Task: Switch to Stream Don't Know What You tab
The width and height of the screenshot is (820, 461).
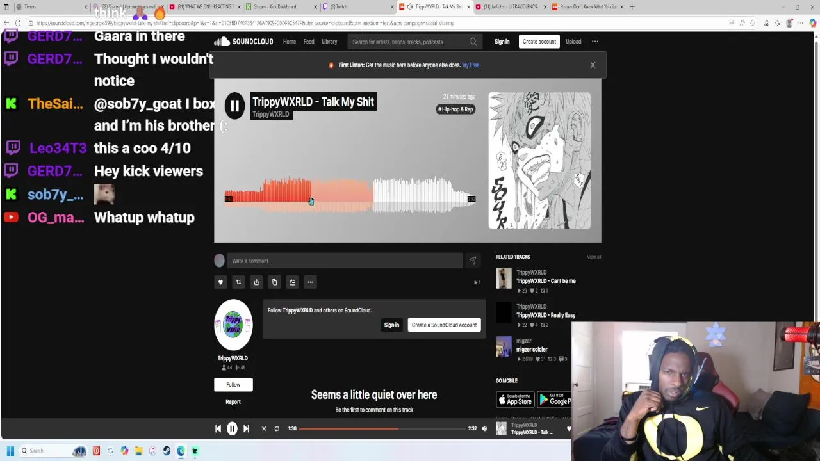Action: (x=587, y=6)
